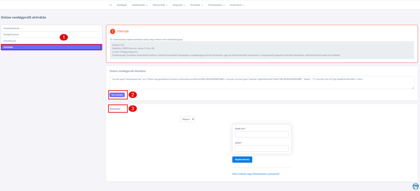This screenshot has height=191, width=420.
Task: Click the 'Online vendégprofil aktiválás' page title
Action: coord(24,17)
